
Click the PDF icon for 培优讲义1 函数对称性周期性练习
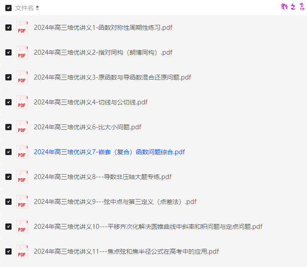point(22,28)
